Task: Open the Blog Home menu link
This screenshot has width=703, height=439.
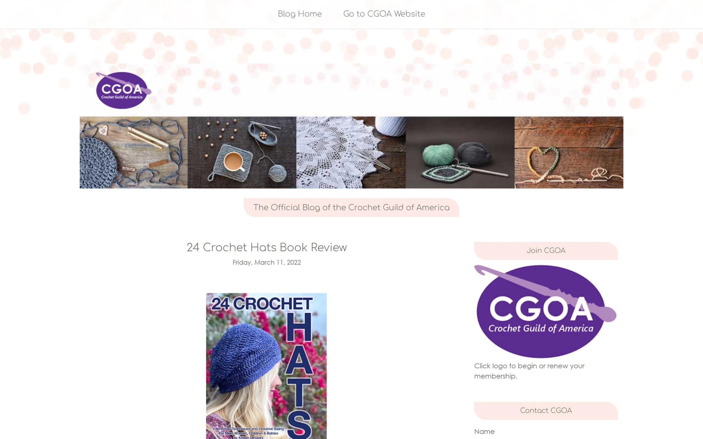Action: click(300, 14)
